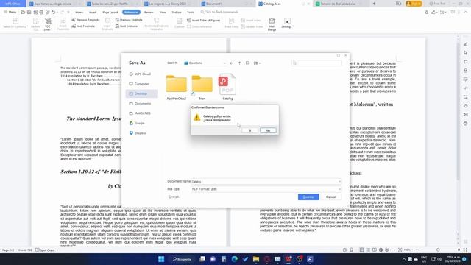Click Next Endnote in ribbon
Viewport: 471px width, 265px height.
click(x=127, y=26)
